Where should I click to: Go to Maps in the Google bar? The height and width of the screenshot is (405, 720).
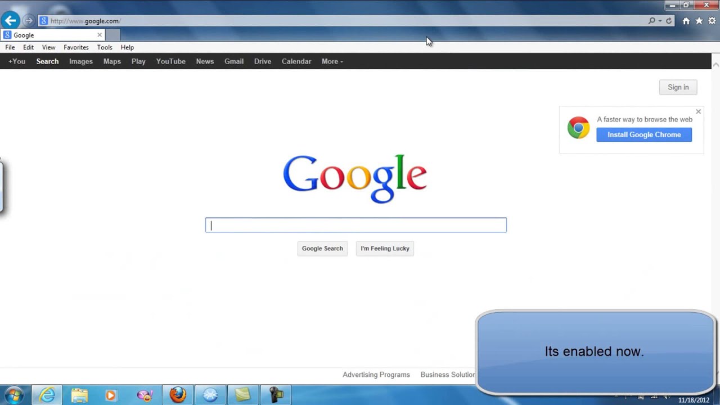[112, 61]
